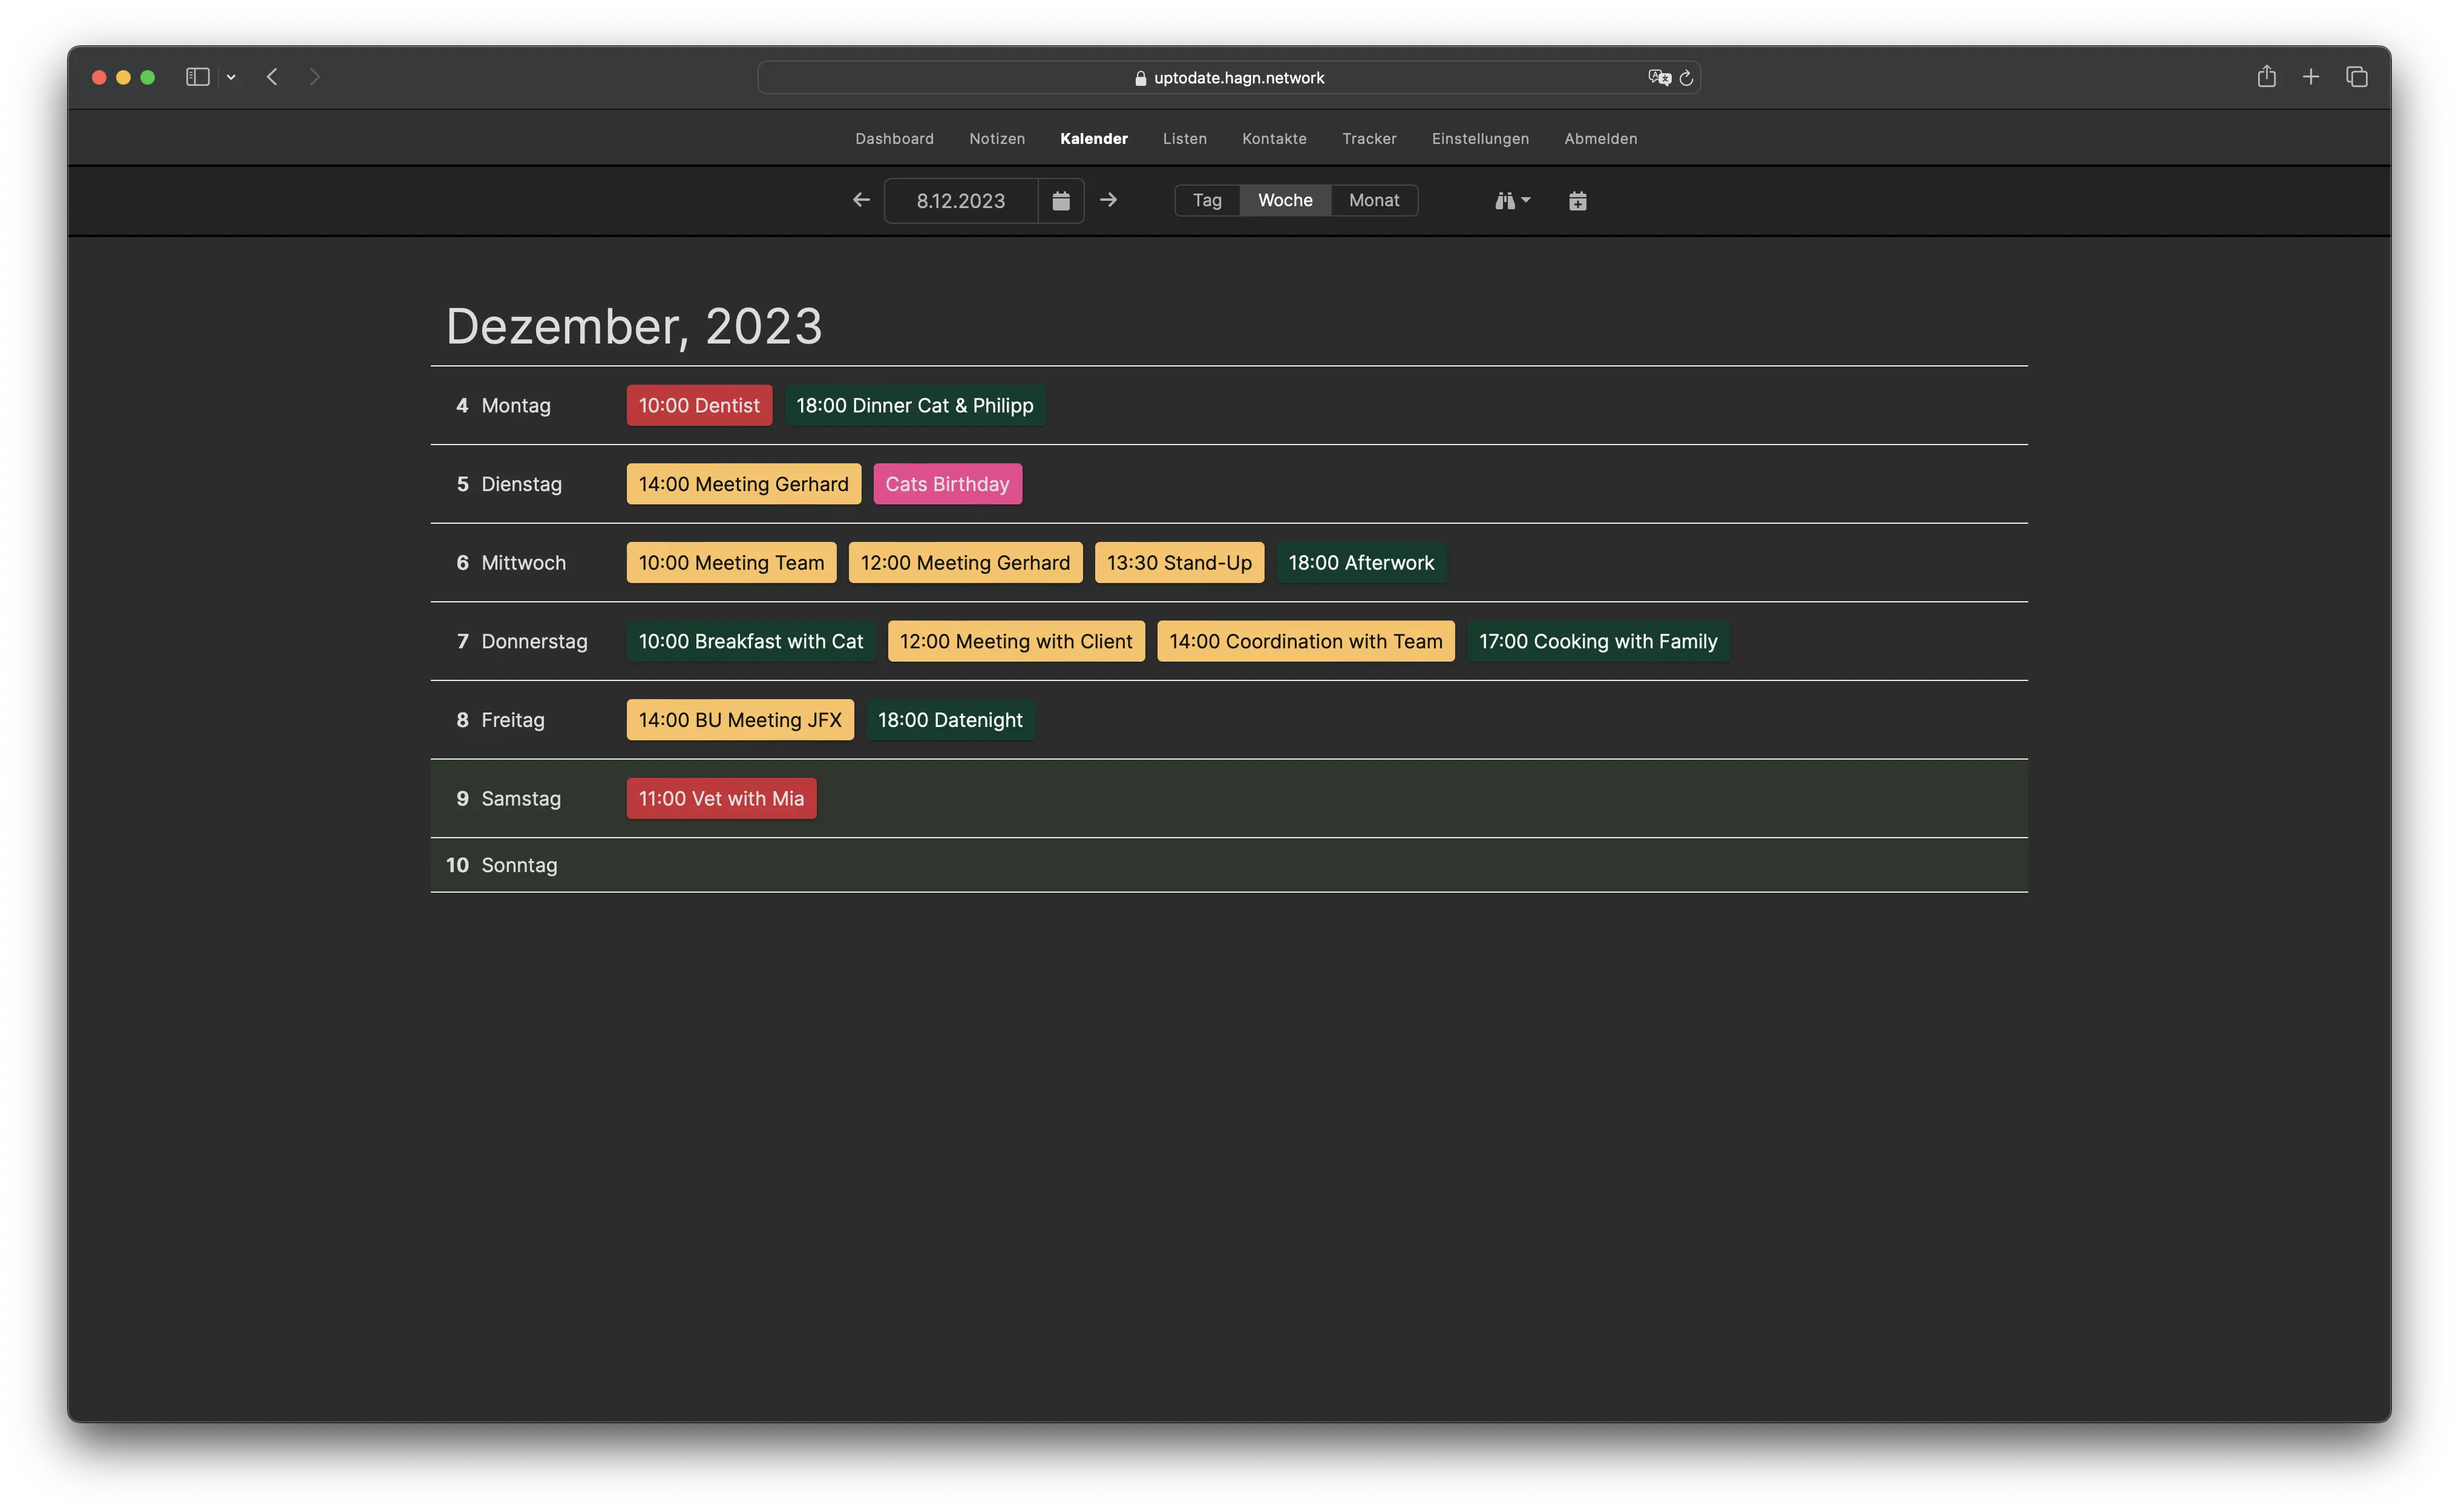2459x1512 pixels.
Task: Select the Woche view button
Action: point(1285,200)
